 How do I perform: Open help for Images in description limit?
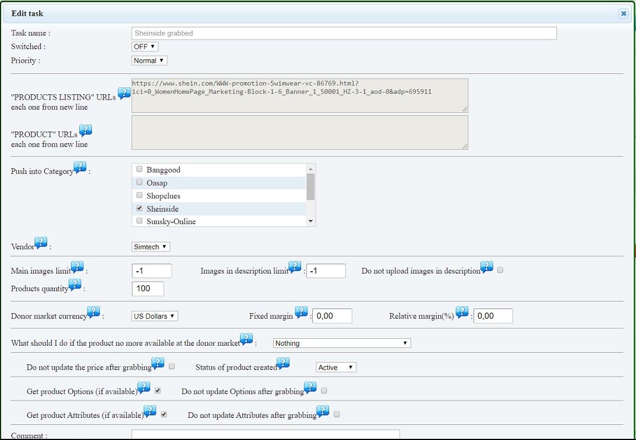point(295,267)
